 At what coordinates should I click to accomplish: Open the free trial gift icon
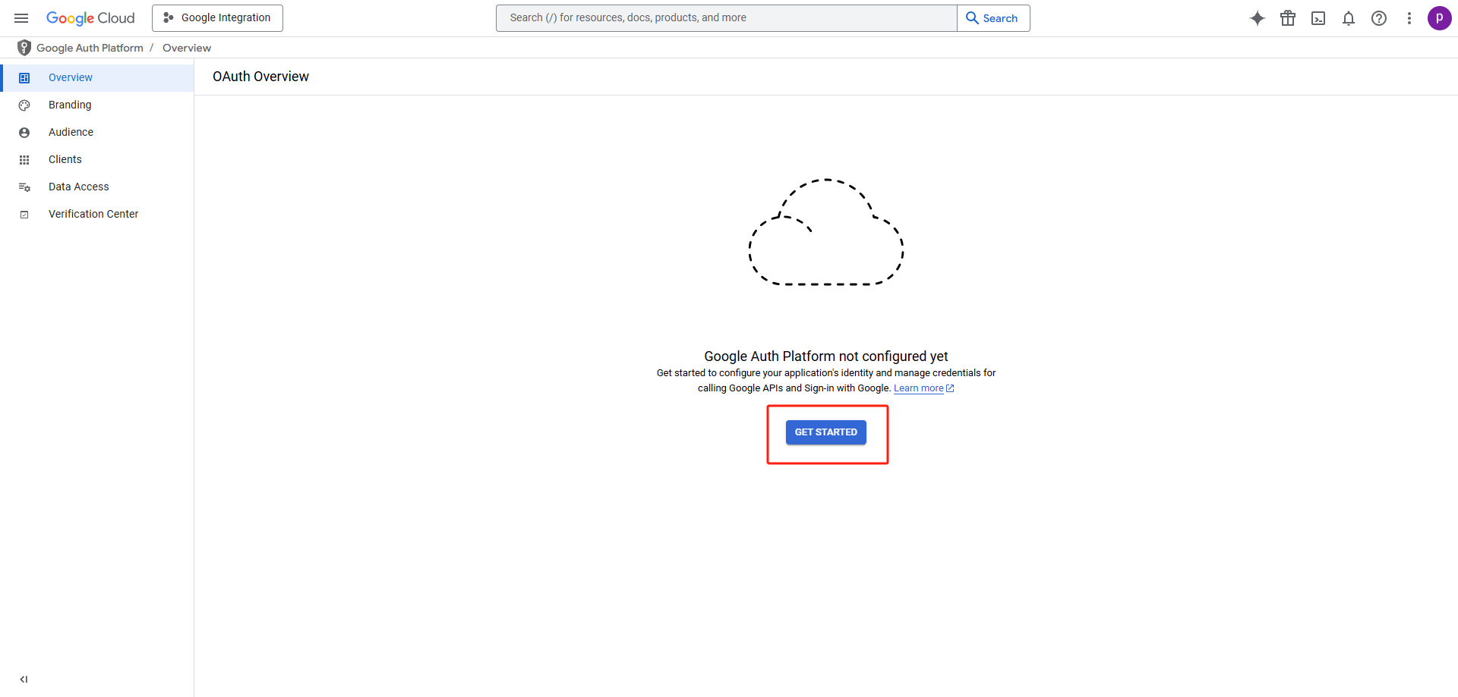pos(1288,18)
